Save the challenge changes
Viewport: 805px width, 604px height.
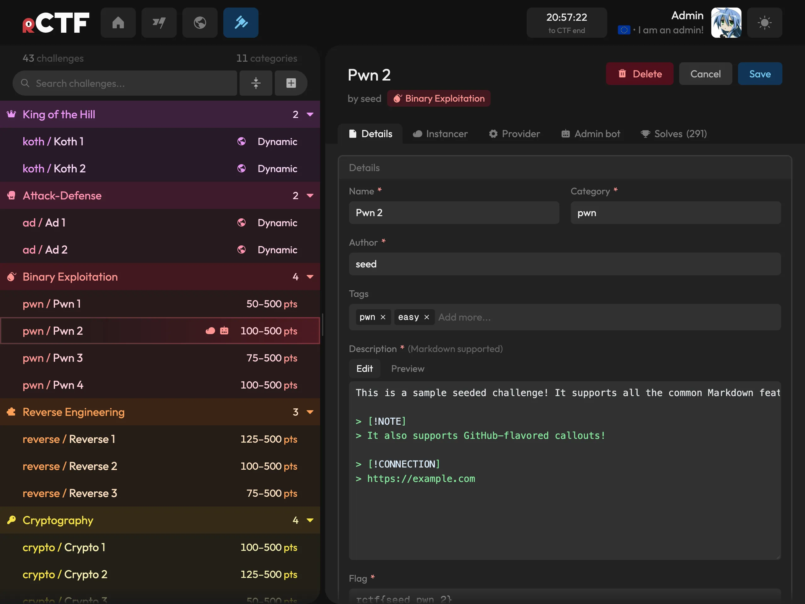point(760,74)
